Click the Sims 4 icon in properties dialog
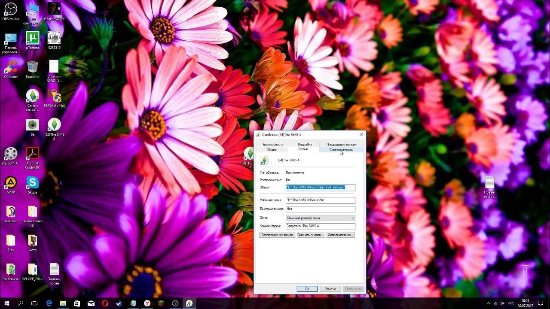The height and width of the screenshot is (309, 550). tap(264, 160)
